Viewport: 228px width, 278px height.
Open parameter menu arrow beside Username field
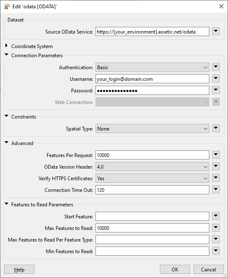(216, 79)
